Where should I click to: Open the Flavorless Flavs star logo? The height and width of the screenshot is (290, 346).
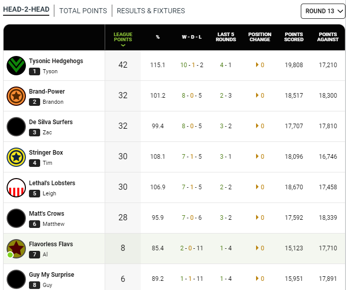click(x=16, y=249)
